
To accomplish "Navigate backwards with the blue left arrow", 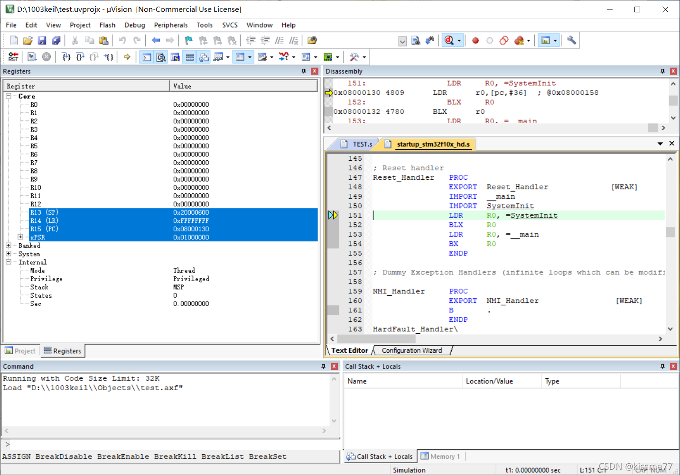I will (156, 41).
